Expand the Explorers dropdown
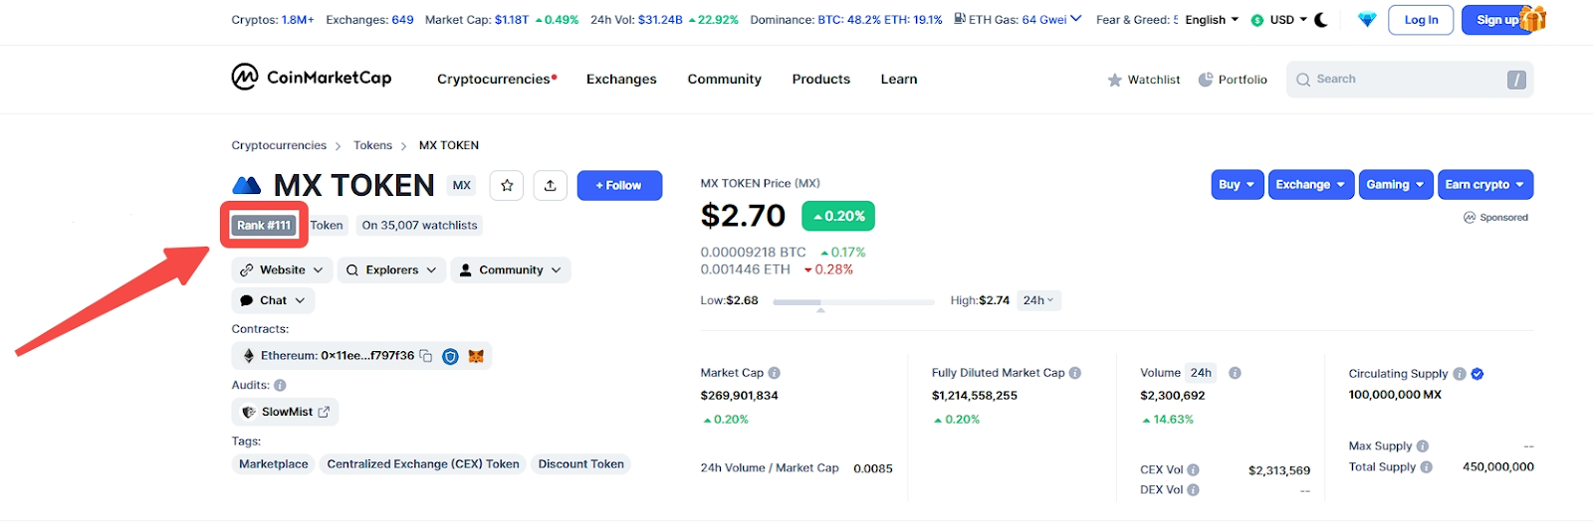 click(391, 270)
